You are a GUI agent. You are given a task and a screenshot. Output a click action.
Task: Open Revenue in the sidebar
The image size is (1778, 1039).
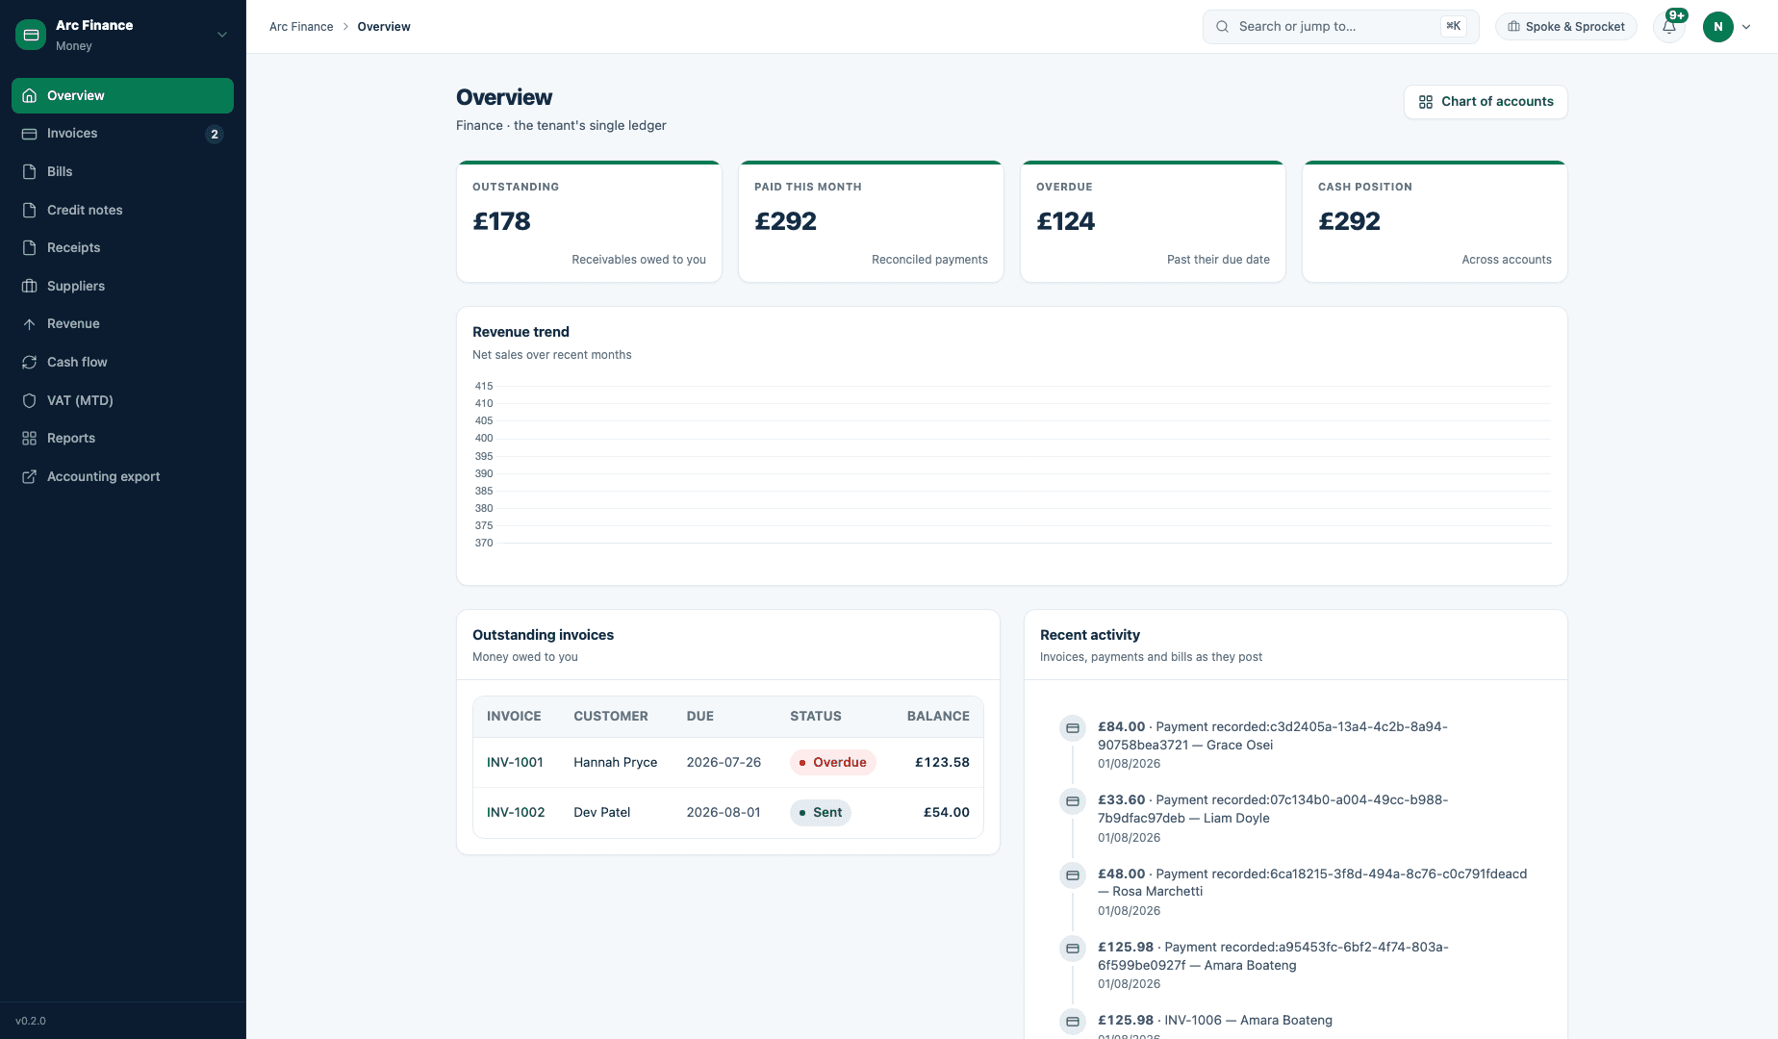[x=122, y=323]
